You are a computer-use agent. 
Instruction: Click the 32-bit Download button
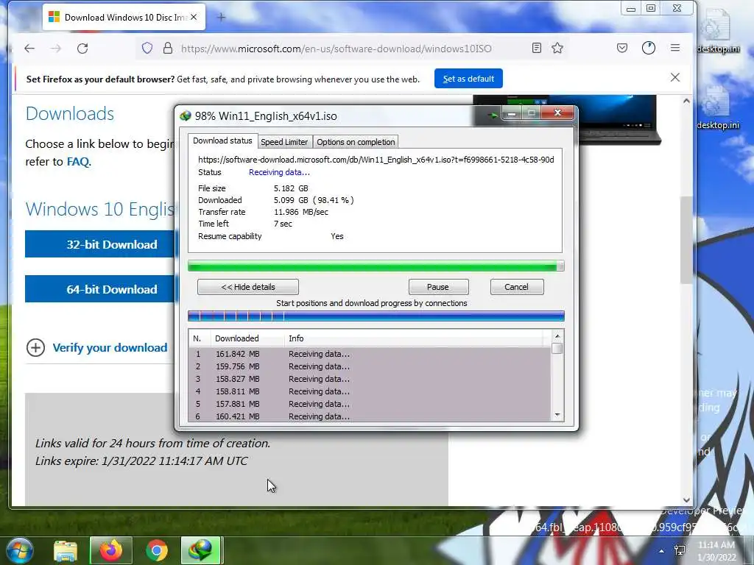[101, 244]
